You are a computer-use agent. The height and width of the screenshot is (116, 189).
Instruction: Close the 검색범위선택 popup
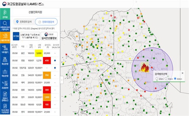(x=183, y=73)
